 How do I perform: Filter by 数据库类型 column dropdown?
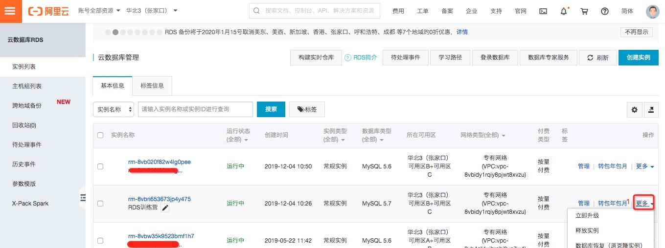[x=377, y=136]
